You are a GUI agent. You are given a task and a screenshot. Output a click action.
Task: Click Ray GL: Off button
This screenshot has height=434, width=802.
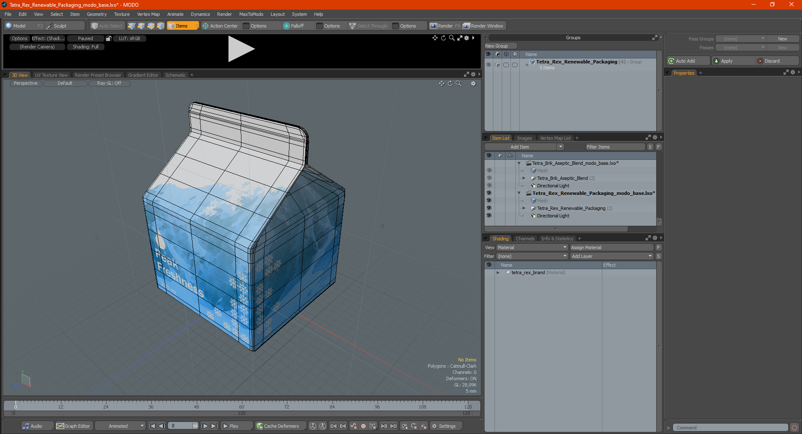click(109, 83)
